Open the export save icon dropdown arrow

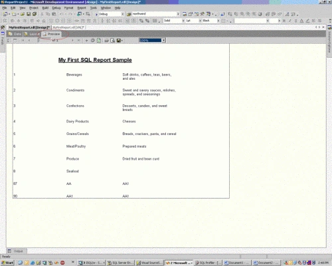[x=122, y=41]
